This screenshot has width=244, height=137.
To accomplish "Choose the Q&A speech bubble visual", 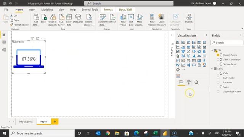I will pyautogui.click(x=194, y=65).
